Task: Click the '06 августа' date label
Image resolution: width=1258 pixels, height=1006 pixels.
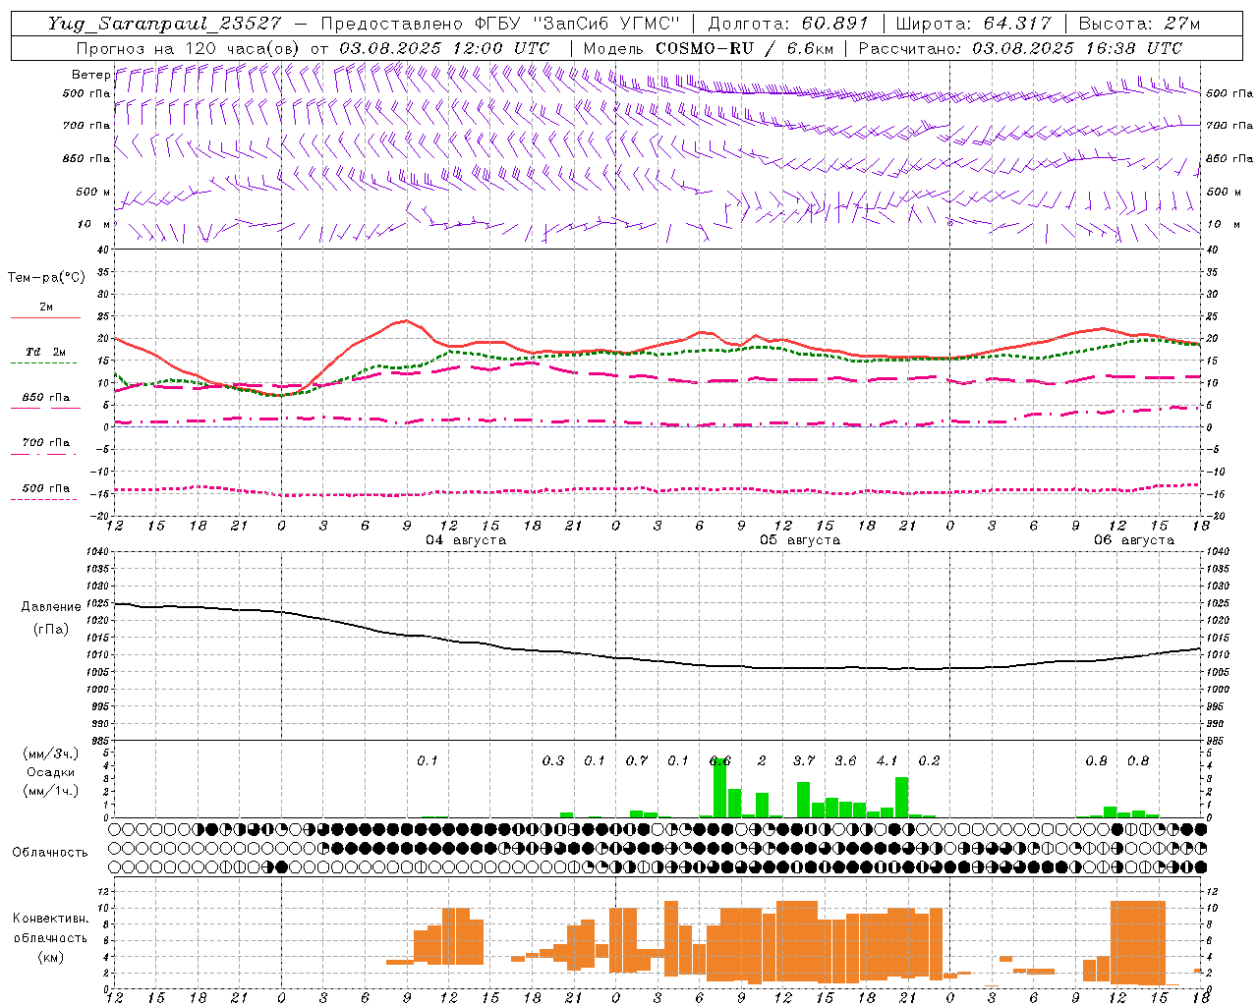Action: (x=1134, y=540)
